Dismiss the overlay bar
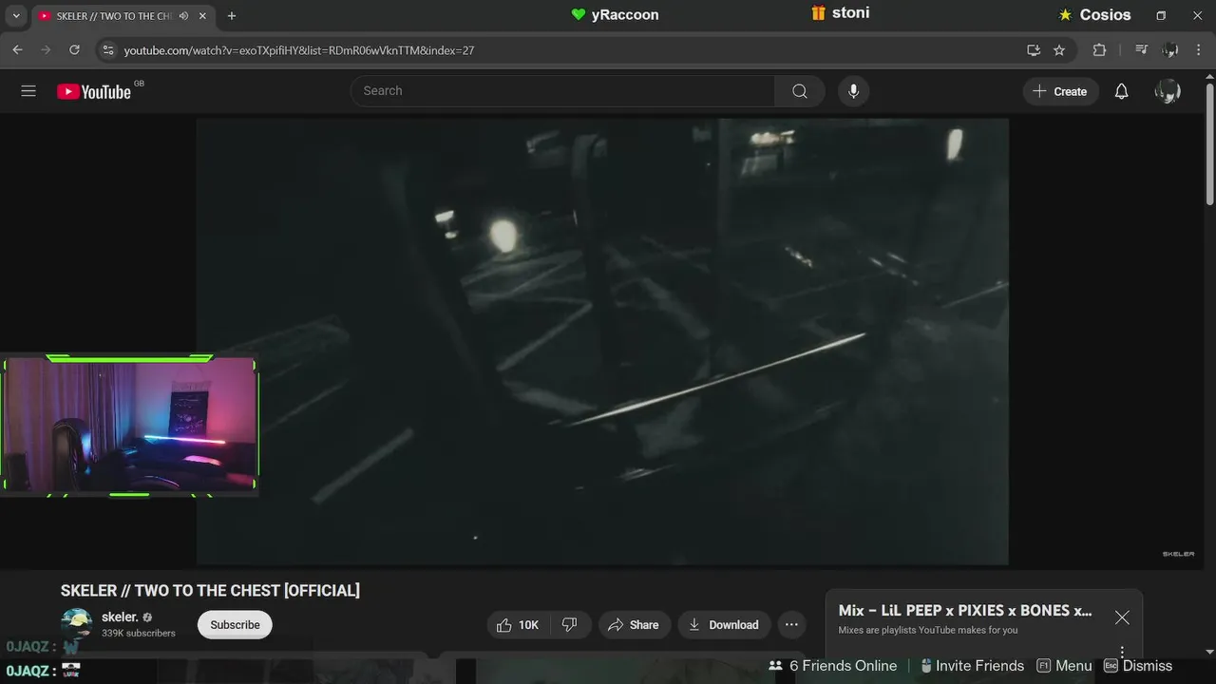1216x684 pixels. coord(1138,666)
